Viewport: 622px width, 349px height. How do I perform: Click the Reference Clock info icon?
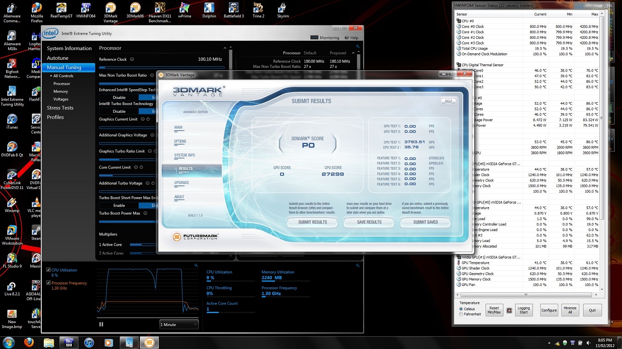pos(132,59)
